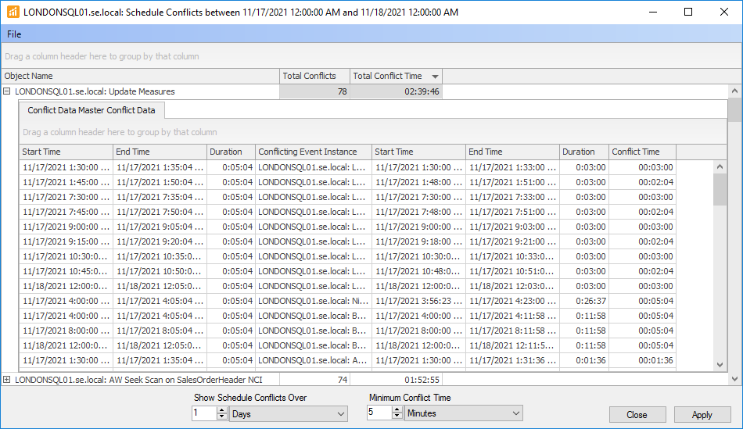This screenshot has height=429, width=743.
Task: Decrease Show Schedule Conflicts Over value
Action: coord(222,416)
